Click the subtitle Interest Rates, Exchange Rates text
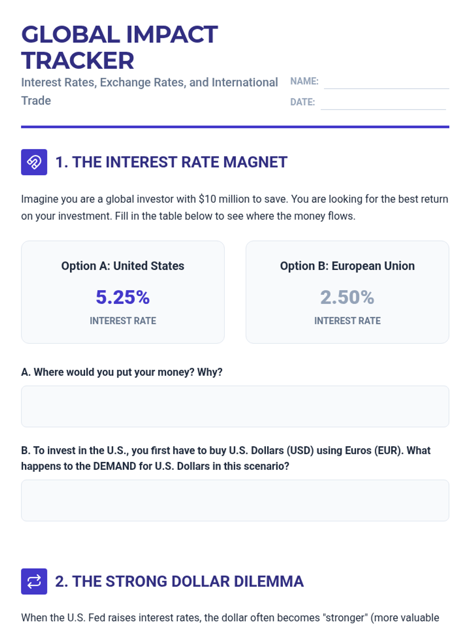The image size is (470, 627). pos(150,91)
